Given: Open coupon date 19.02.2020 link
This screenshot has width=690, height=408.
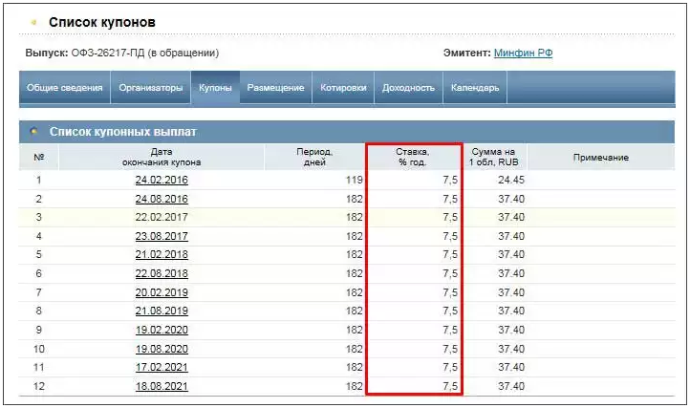Looking at the screenshot, I should pyautogui.click(x=162, y=330).
